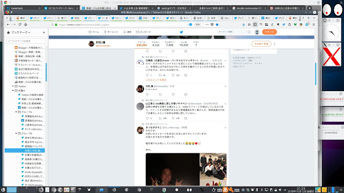This screenshot has height=193, width=344.
Task: Click the Twitter bird extension icon in toolbar
Action: point(284,25)
